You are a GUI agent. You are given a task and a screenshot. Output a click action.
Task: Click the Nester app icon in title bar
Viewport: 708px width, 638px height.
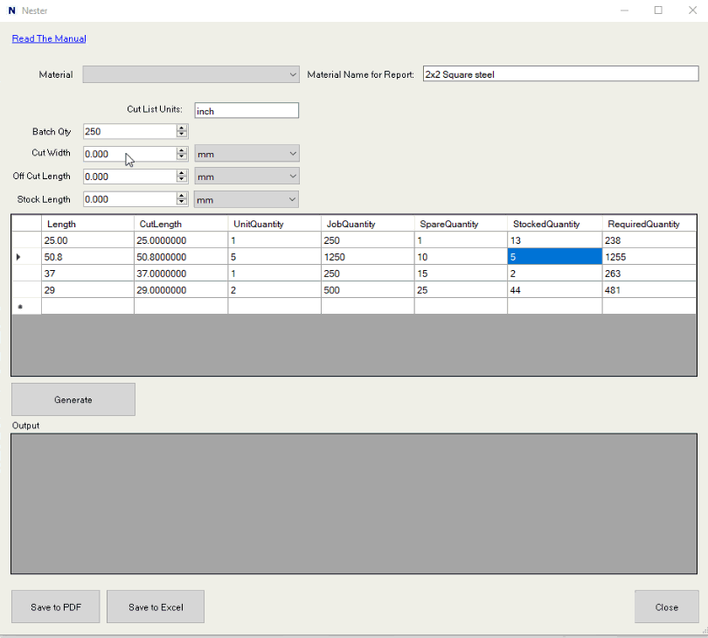[11, 10]
